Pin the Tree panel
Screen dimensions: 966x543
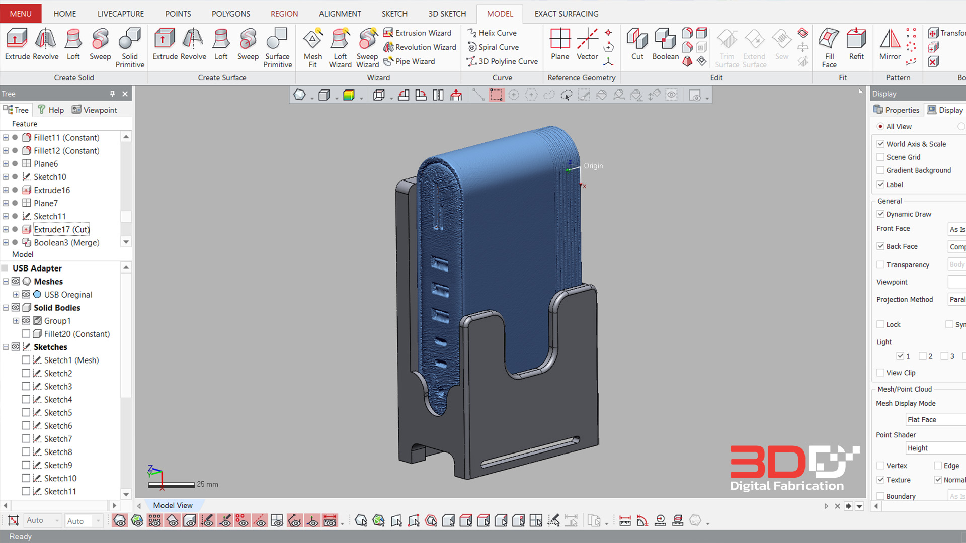(112, 94)
